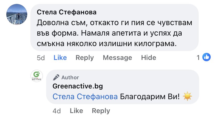The height and width of the screenshot is (118, 217).
Task: Select the comment text about appetite
Action: click(x=115, y=33)
